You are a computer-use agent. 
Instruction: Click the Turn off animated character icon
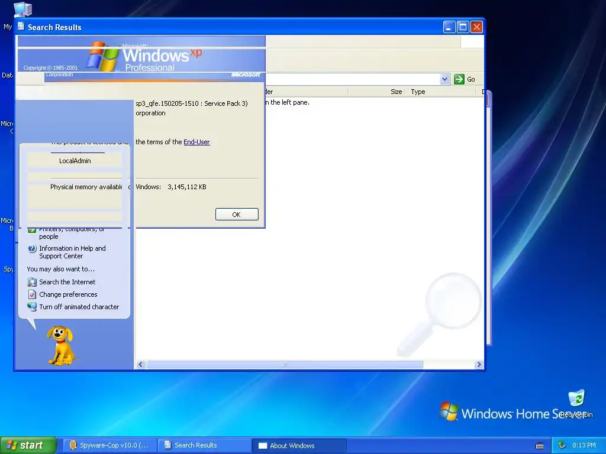click(x=32, y=307)
